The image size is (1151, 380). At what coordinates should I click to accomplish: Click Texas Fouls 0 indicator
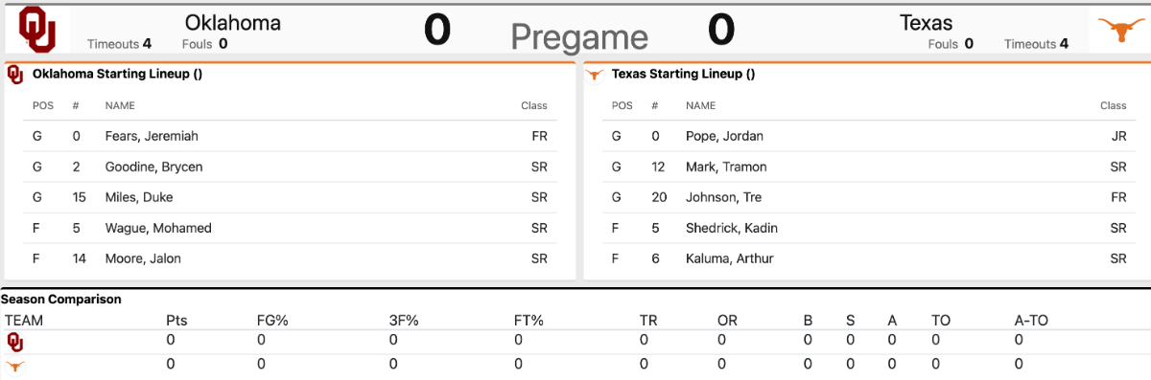pyautogui.click(x=951, y=43)
